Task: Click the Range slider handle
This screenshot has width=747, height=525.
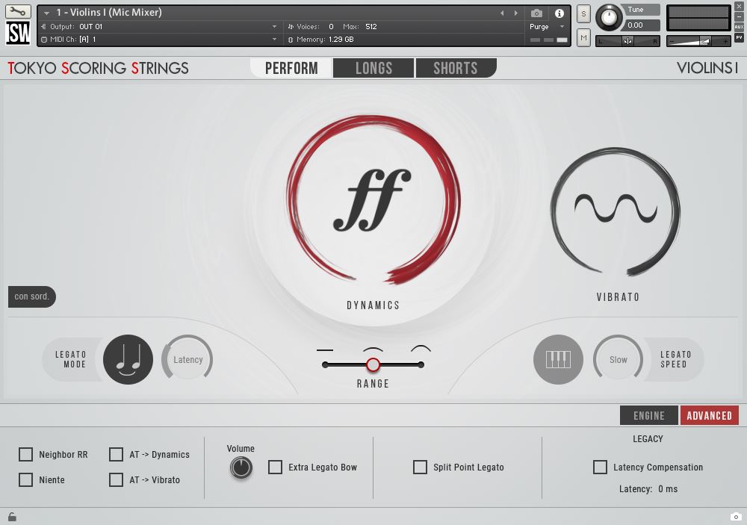Action: tap(373, 365)
